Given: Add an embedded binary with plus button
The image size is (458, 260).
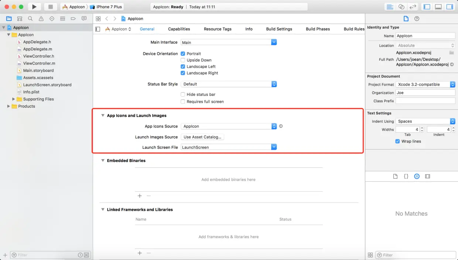Looking at the screenshot, I should [140, 196].
